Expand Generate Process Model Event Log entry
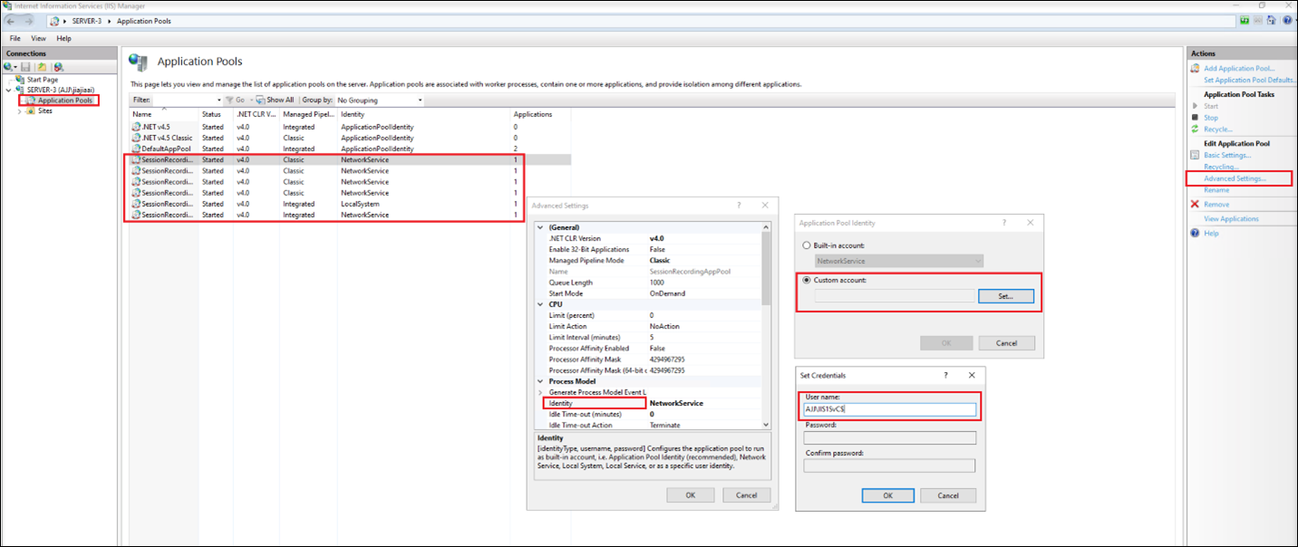The image size is (1298, 547). [x=541, y=392]
